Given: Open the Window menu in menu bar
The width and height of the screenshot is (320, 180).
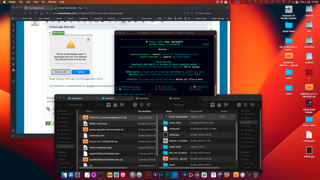Looking at the screenshot, I should pyautogui.click(x=52, y=2).
